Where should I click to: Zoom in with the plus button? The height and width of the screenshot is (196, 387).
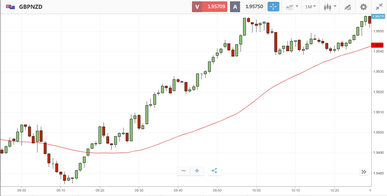(197, 171)
